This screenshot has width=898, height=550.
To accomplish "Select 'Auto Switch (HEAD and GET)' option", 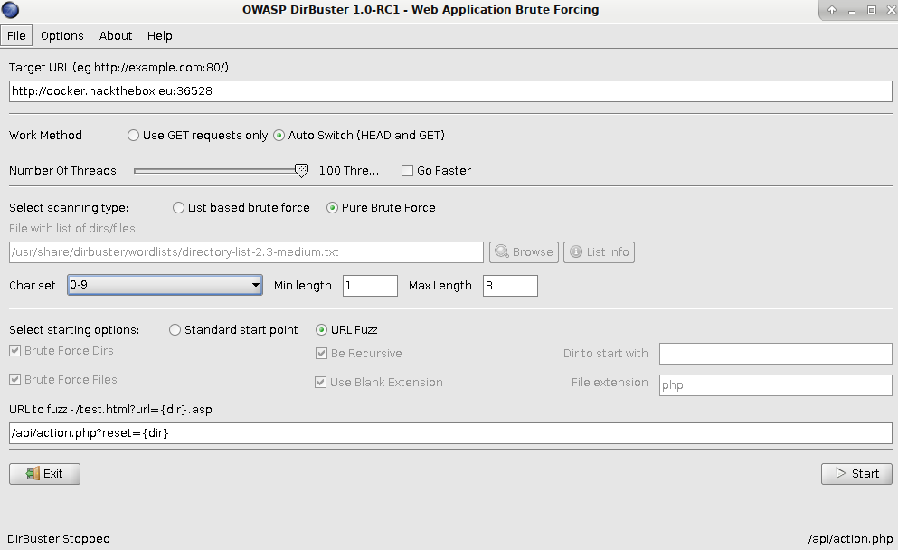I will (x=279, y=136).
